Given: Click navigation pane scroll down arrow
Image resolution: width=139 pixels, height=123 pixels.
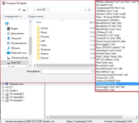Looking at the screenshot, I should tap(30, 65).
